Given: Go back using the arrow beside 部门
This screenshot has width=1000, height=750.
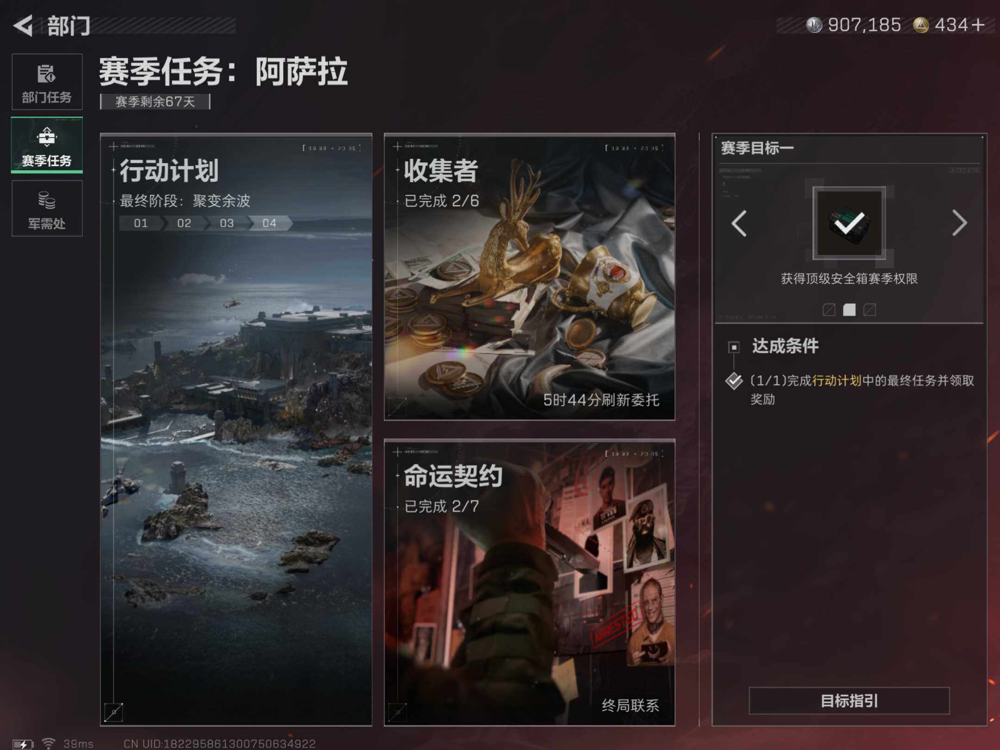Looking at the screenshot, I should point(23,25).
